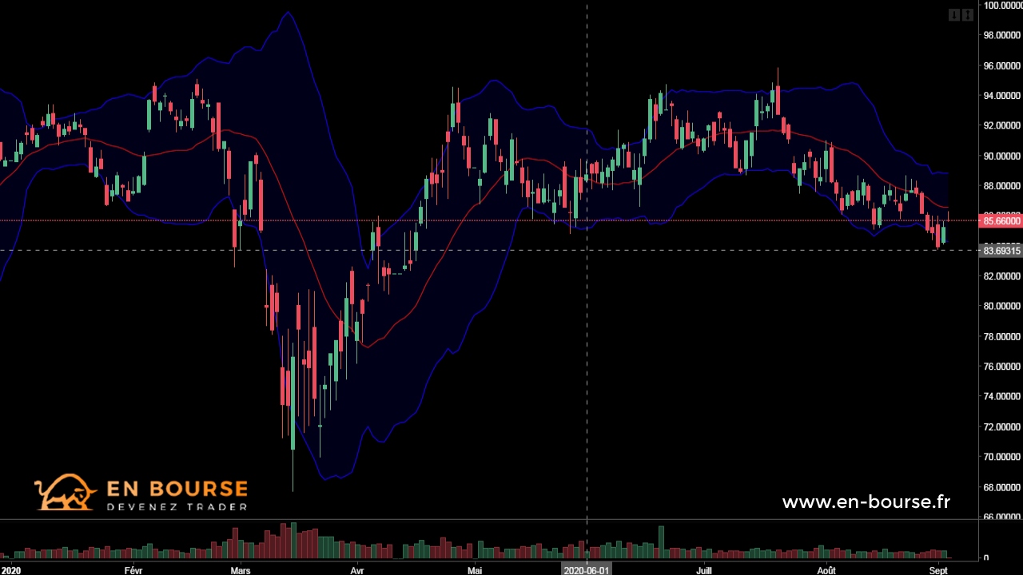Click the 76.00000 price axis label
1023x575 pixels.
click(x=1002, y=367)
